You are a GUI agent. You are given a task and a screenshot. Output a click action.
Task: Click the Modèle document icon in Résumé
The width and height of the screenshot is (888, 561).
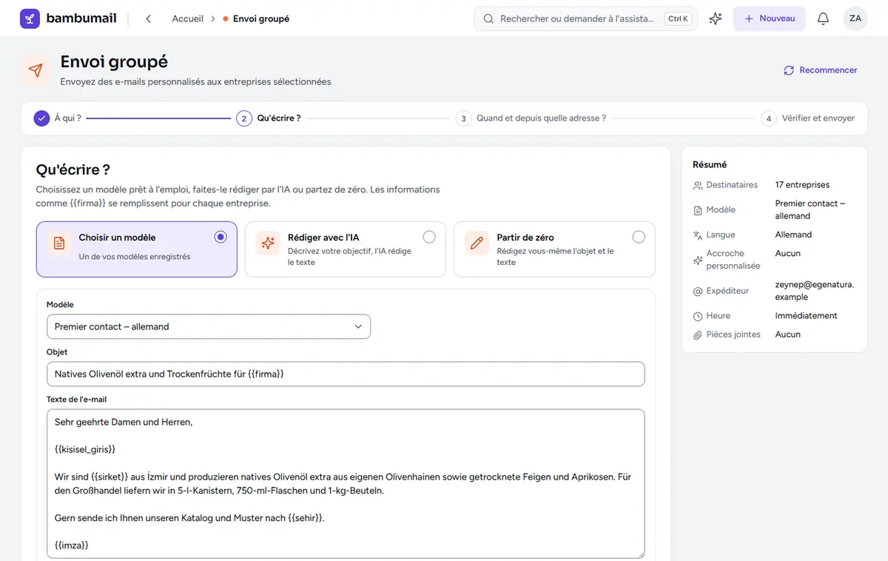(698, 210)
